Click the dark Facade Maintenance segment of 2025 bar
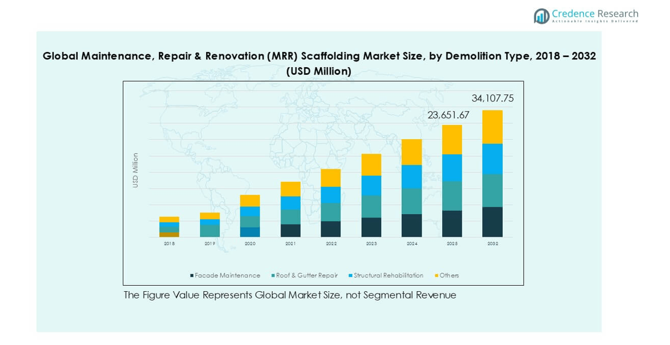The width and height of the screenshot is (670, 345). [452, 224]
